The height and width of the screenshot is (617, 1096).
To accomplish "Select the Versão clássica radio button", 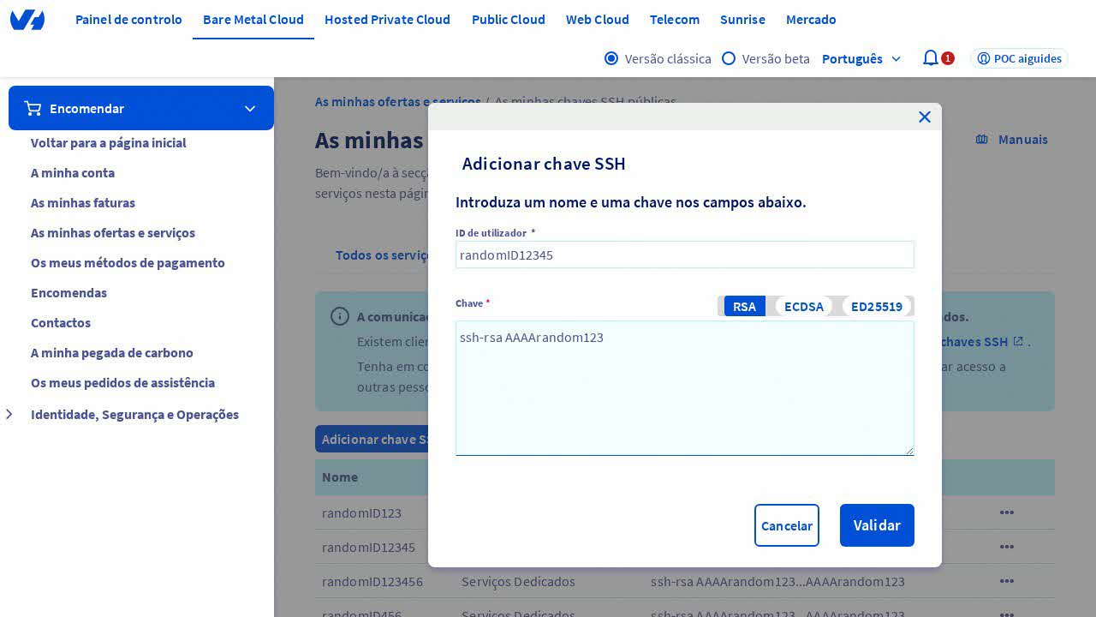I will [611, 58].
